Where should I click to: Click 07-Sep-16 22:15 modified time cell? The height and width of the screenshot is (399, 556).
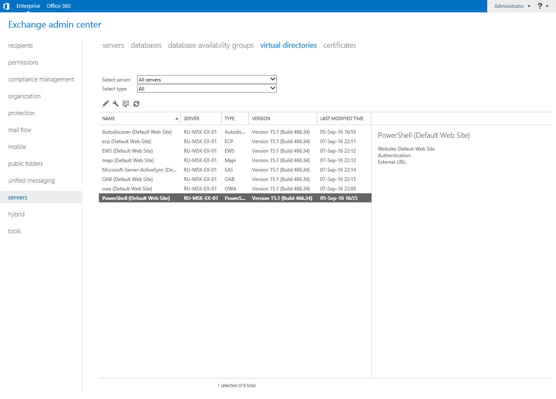338,179
